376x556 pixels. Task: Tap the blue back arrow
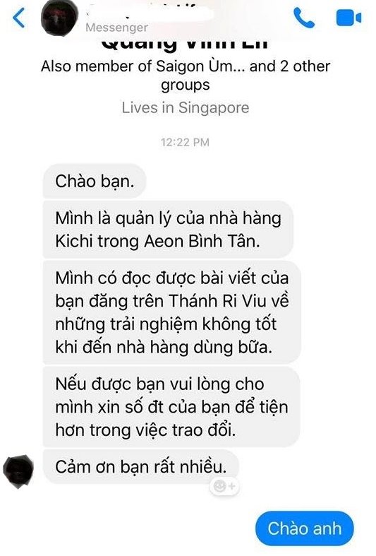(x=19, y=17)
